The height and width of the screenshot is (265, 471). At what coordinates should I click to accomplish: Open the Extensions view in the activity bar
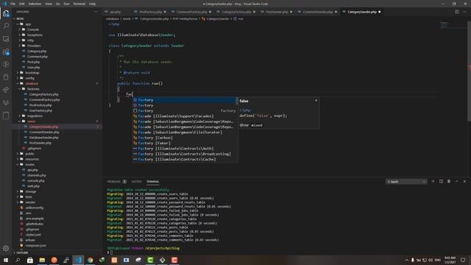(x=6, y=52)
